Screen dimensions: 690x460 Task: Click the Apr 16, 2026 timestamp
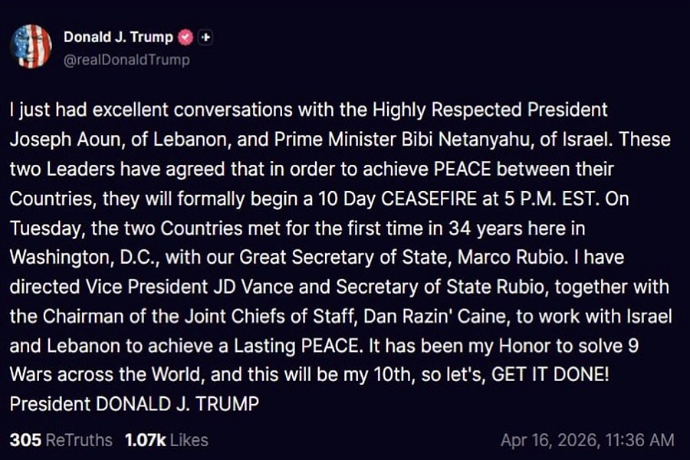pos(587,440)
